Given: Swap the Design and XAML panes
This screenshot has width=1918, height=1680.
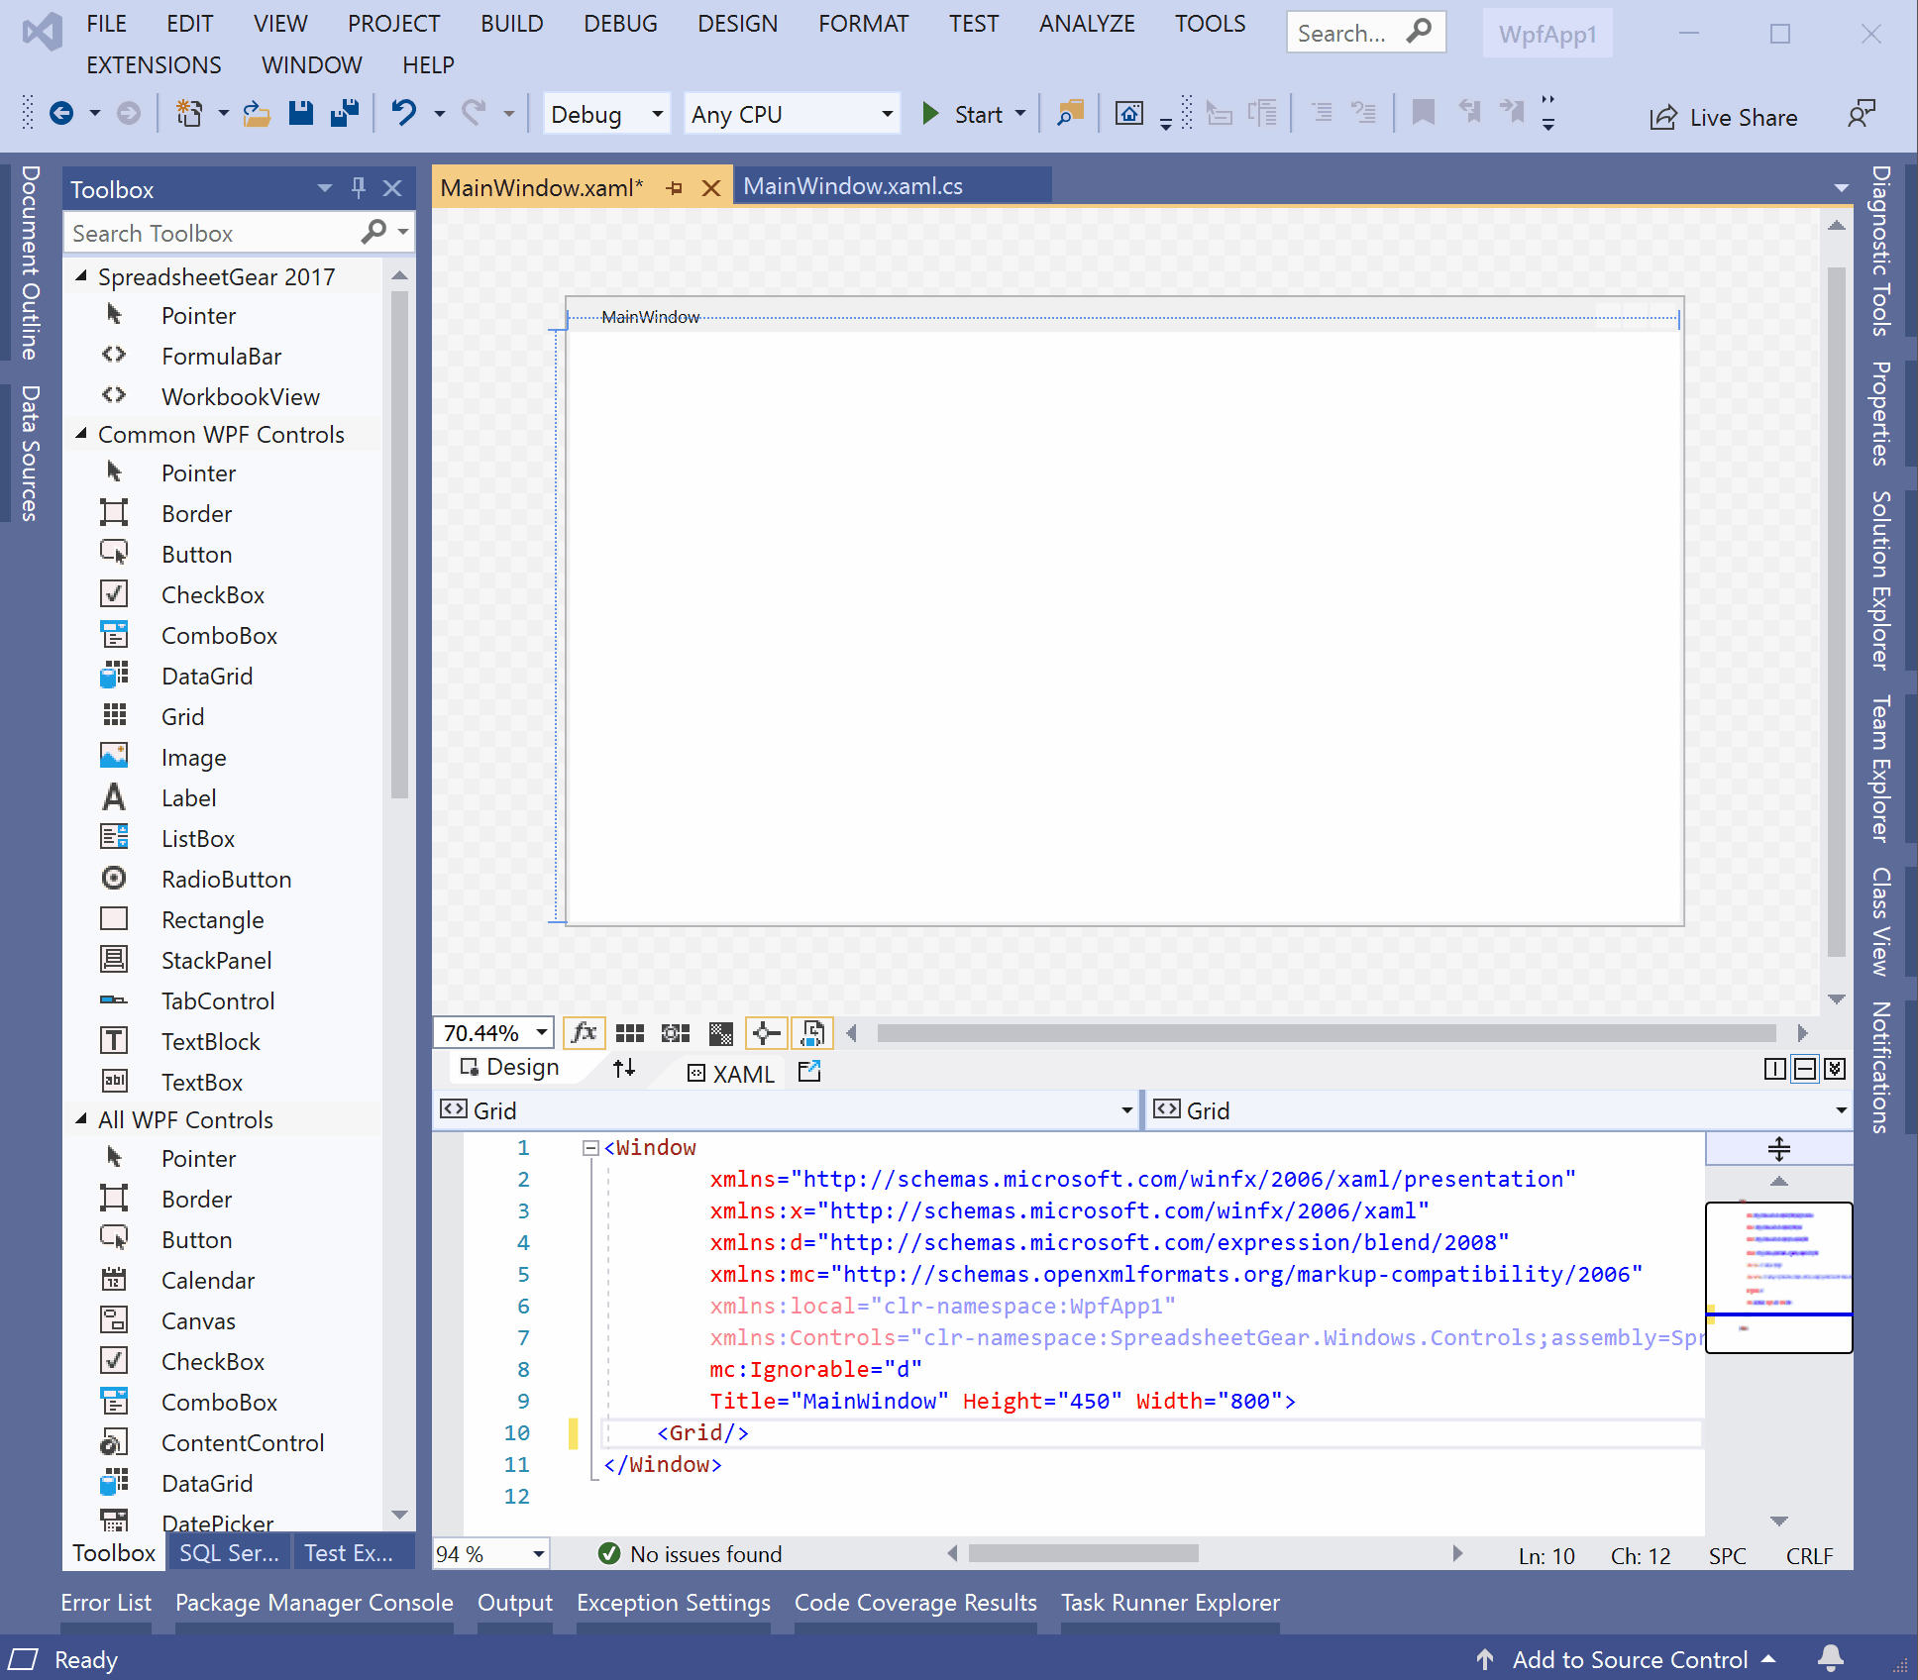Looking at the screenshot, I should (x=624, y=1069).
